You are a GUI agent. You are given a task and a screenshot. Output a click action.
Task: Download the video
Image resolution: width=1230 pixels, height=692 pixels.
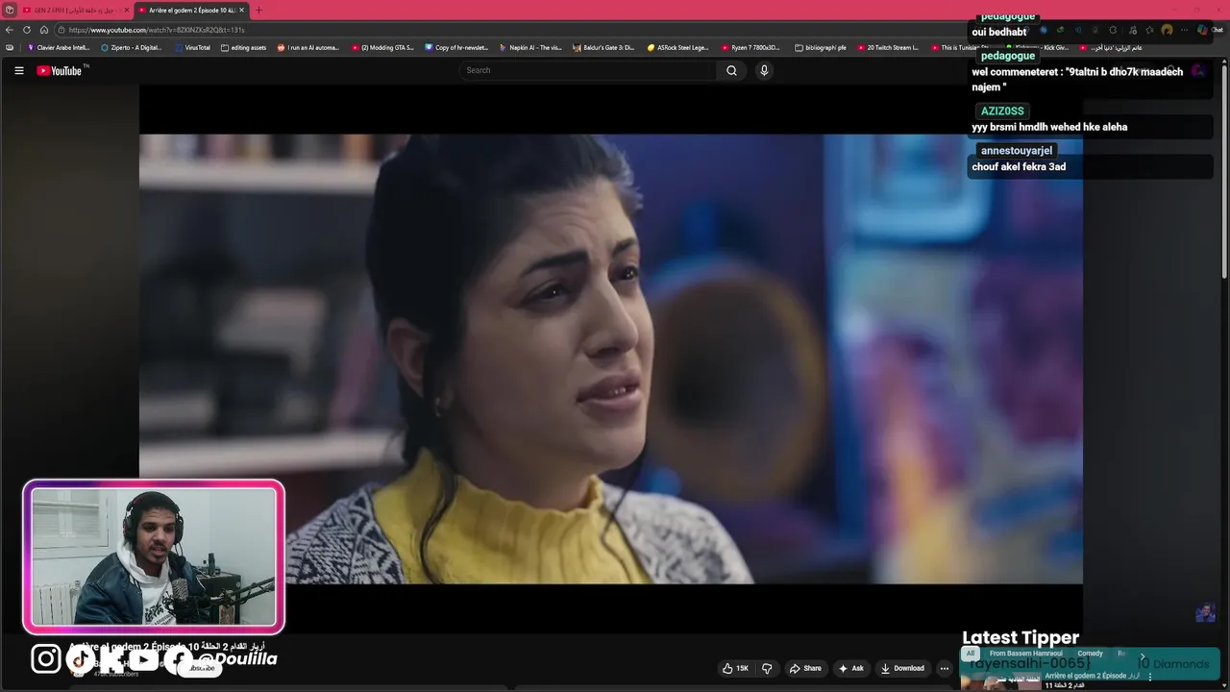pos(902,668)
